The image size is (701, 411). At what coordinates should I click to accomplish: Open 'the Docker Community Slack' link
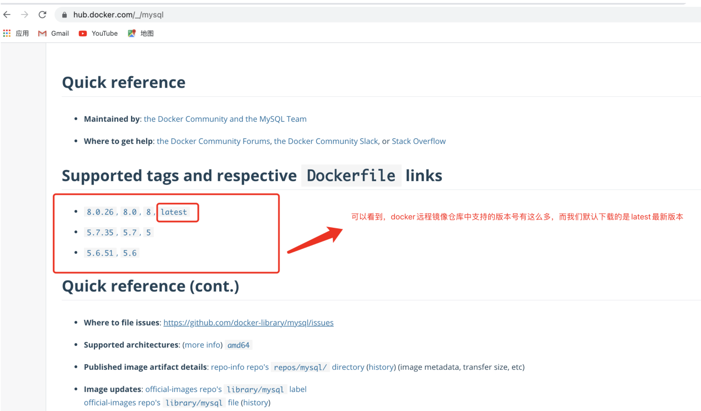(326, 141)
